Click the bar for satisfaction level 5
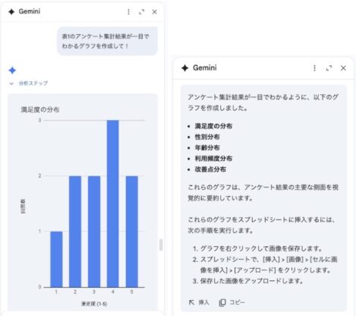356x319 pixels. (x=132, y=232)
